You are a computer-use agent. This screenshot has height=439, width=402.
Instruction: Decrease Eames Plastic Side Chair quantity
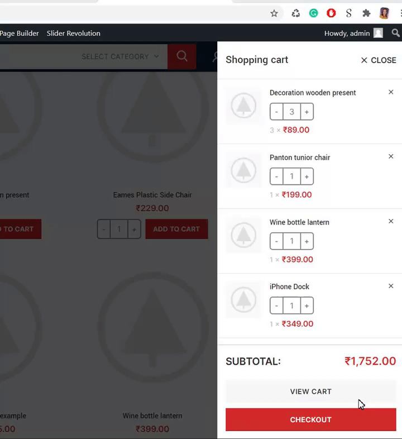(x=104, y=229)
